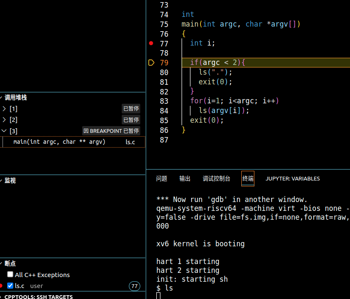The width and height of the screenshot is (350, 299).
Task: Open the JUPYTER: VARIABLES tab
Action: 293,178
